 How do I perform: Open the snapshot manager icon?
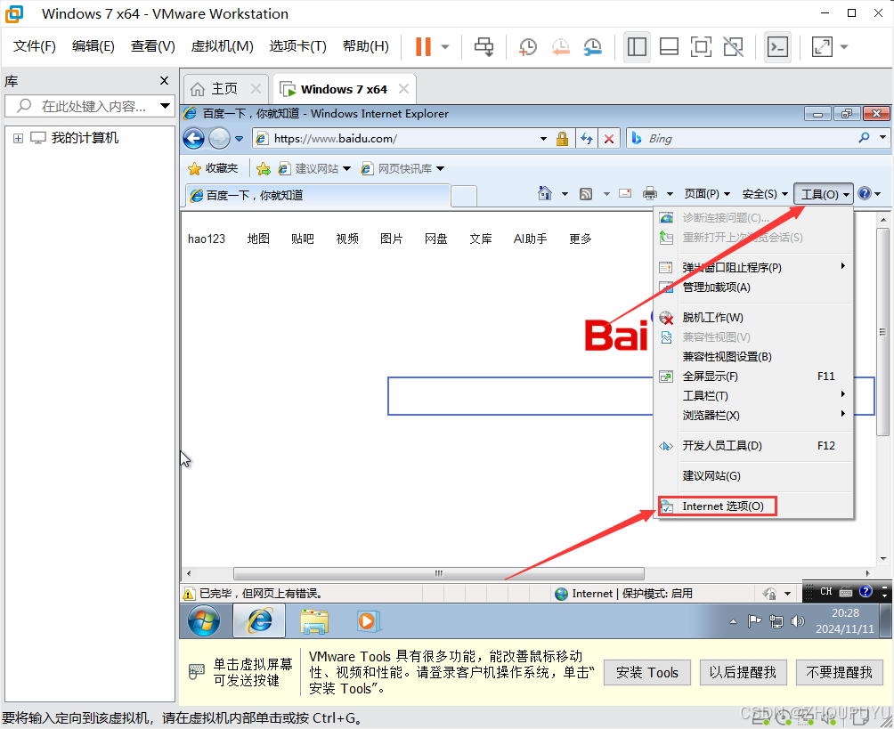(x=593, y=47)
